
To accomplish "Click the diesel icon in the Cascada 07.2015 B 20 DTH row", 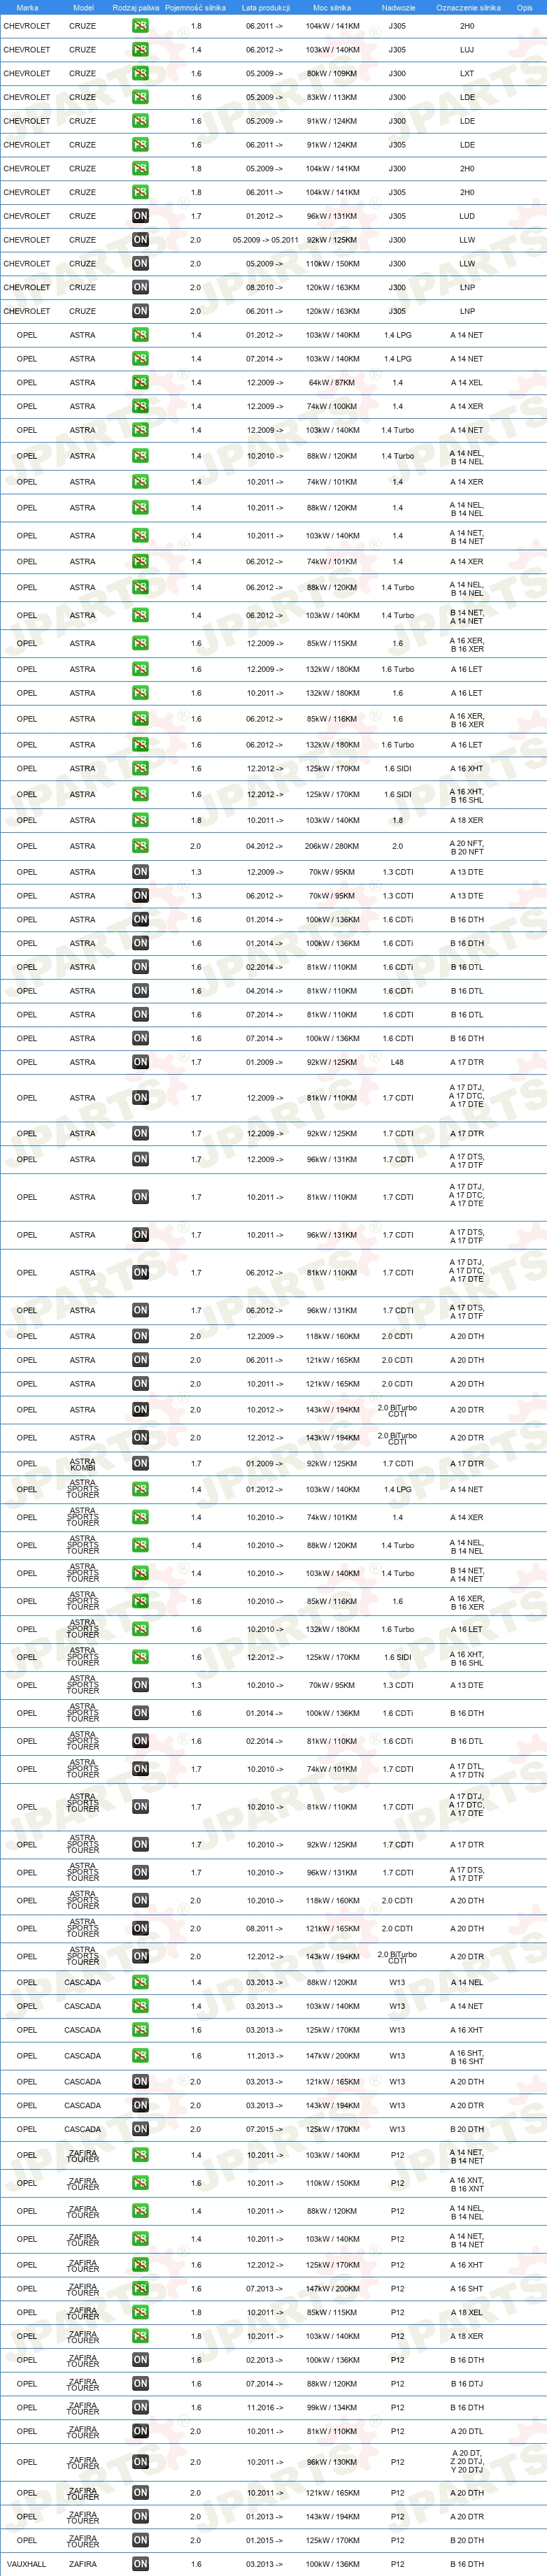I will click(140, 2129).
